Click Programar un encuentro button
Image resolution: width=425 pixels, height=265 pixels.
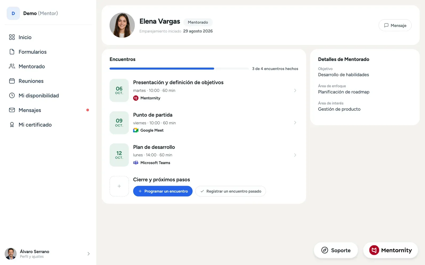163,191
